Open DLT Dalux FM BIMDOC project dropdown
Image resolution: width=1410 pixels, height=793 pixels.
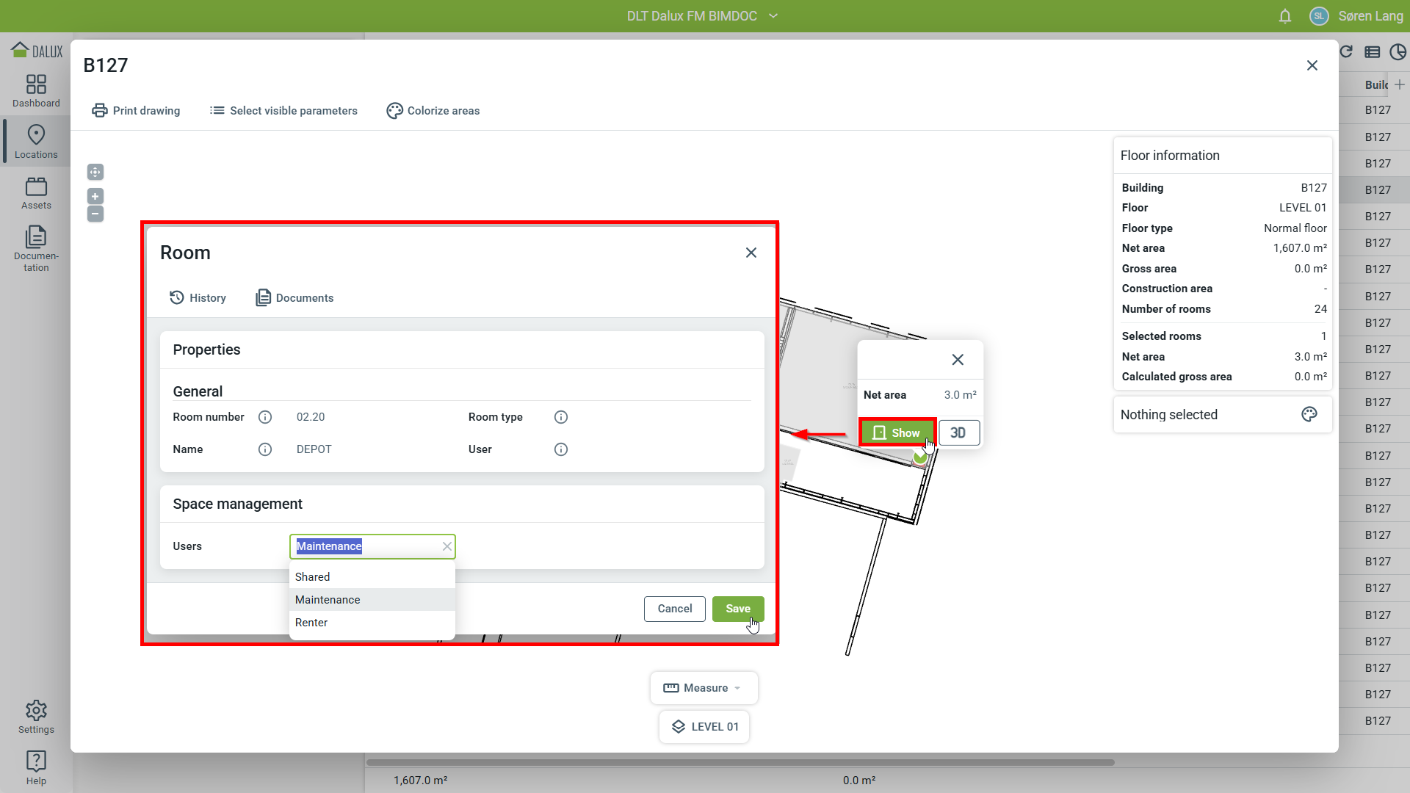702,16
